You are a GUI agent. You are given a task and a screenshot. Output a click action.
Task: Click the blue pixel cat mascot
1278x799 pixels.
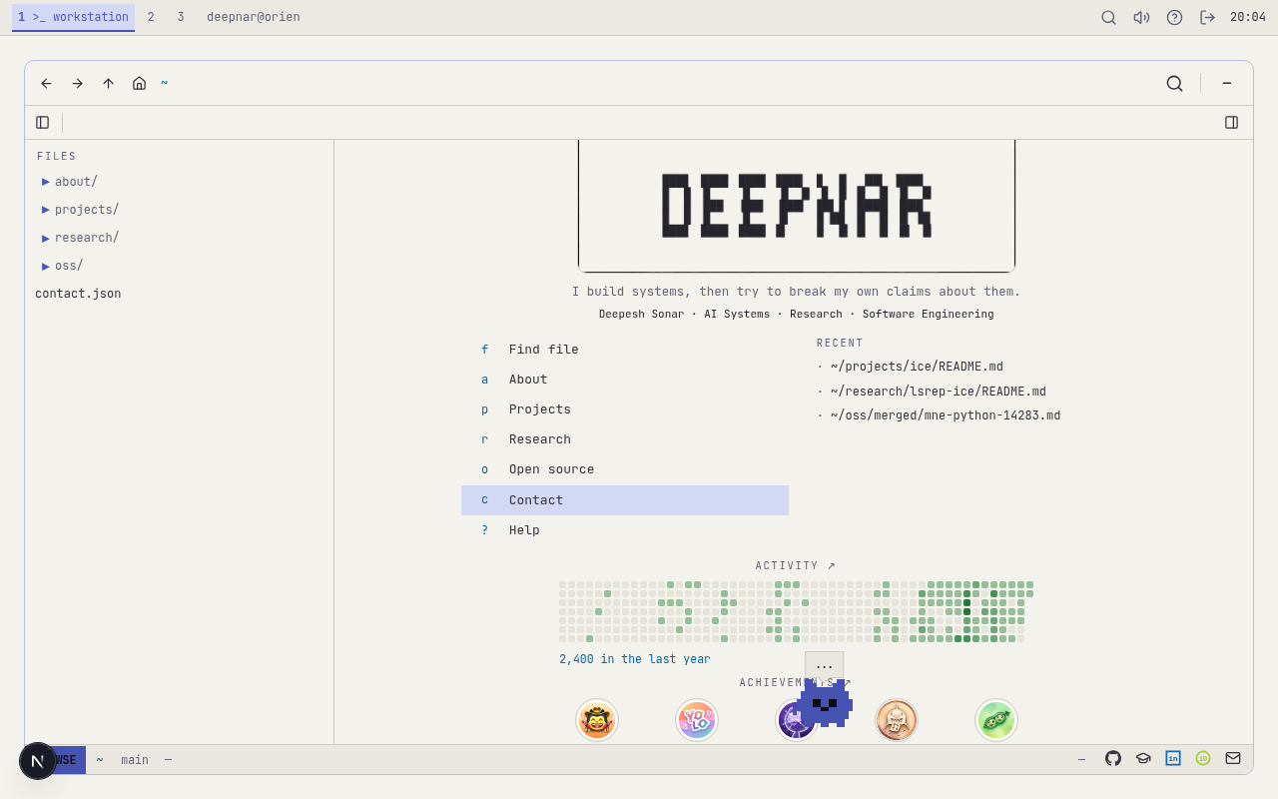pos(825,703)
